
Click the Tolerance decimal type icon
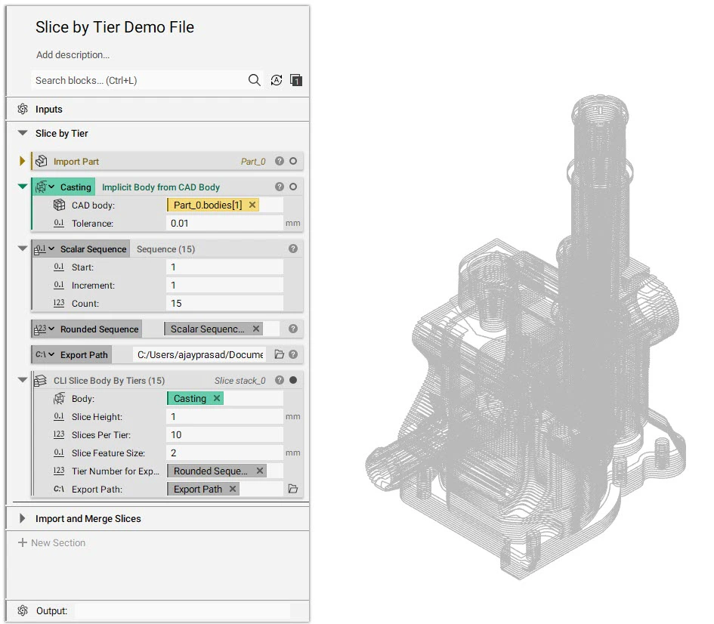click(x=59, y=223)
